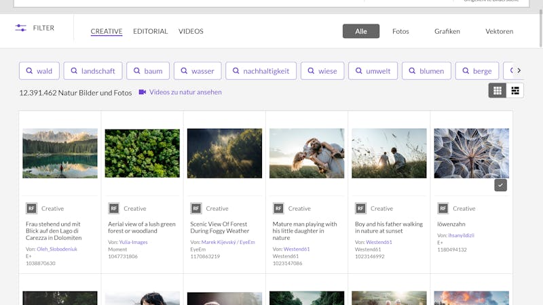Open contributor Westend61 on image 1023146992
The height and width of the screenshot is (305, 543).
click(379, 242)
